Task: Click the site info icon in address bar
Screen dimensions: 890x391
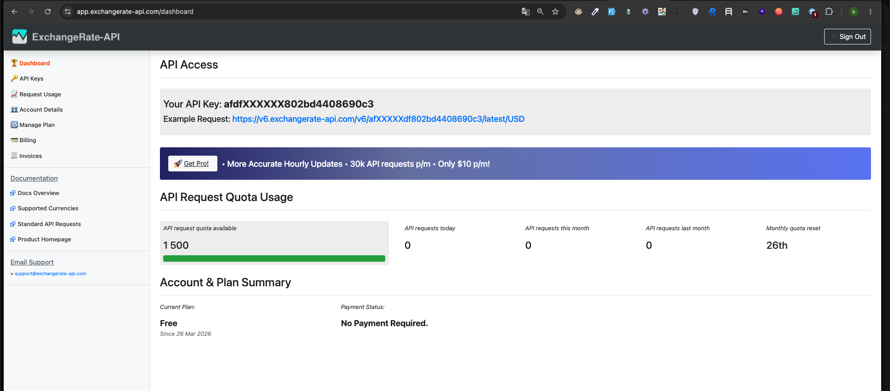Action: (x=68, y=12)
